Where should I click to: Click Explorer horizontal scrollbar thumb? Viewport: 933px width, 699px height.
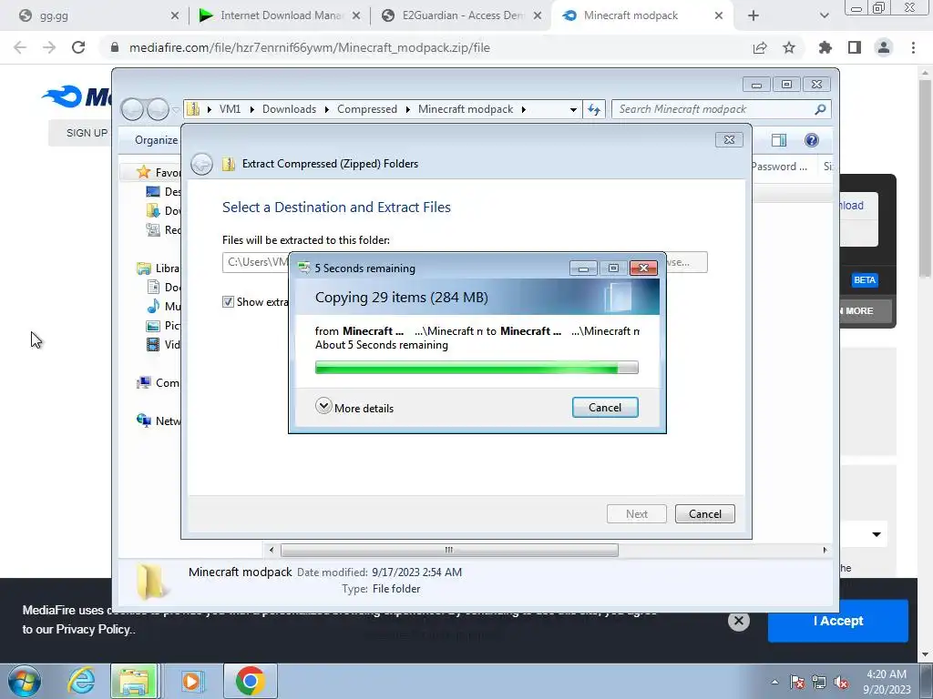pos(449,550)
